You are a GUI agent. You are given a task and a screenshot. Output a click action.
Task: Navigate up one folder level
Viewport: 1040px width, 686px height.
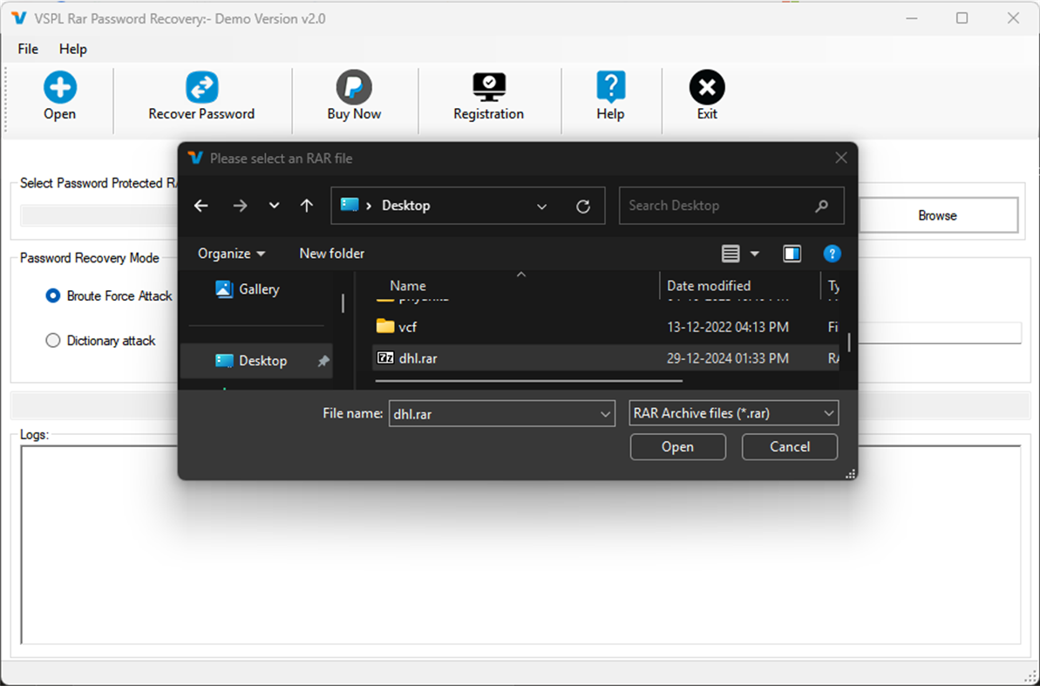pyautogui.click(x=306, y=206)
